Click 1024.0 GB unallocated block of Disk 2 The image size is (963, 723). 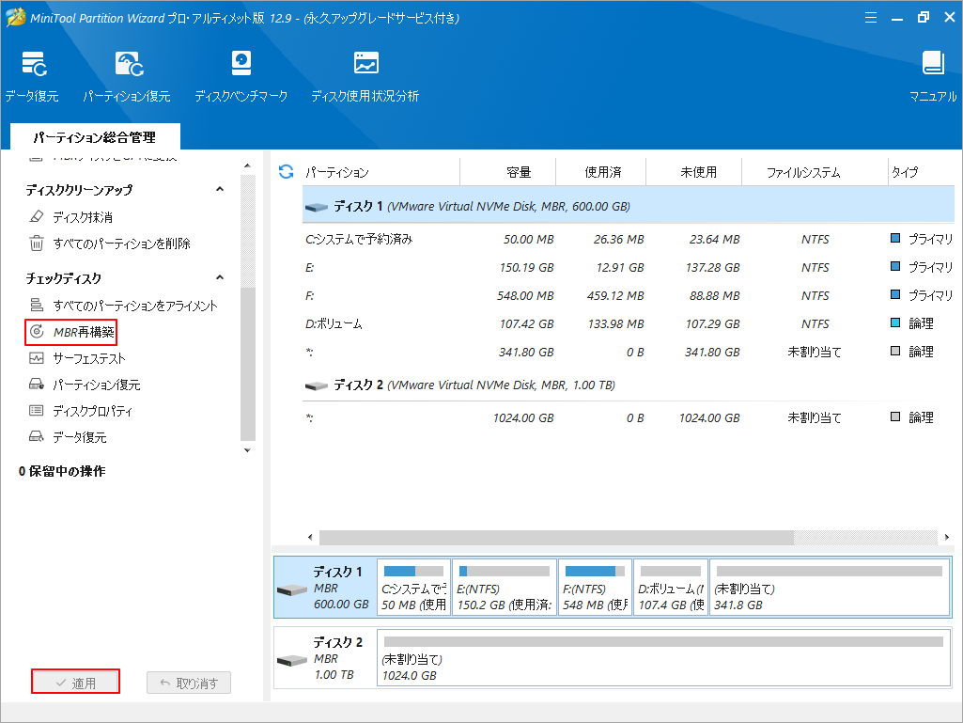coord(664,658)
